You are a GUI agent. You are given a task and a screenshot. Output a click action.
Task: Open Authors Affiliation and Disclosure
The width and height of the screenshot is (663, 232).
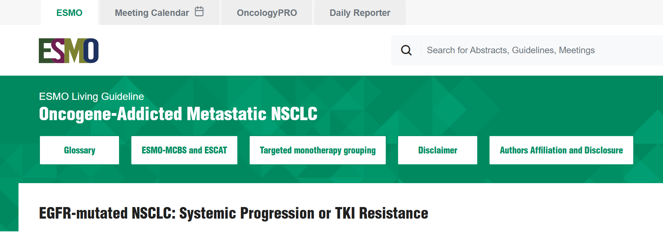[x=561, y=150]
